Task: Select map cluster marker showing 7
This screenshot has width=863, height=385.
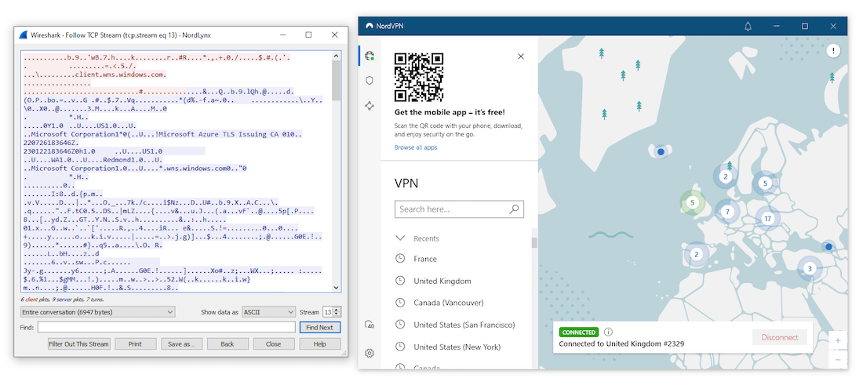Action: tap(727, 212)
